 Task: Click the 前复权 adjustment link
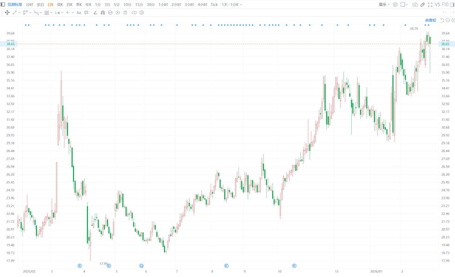431,20
